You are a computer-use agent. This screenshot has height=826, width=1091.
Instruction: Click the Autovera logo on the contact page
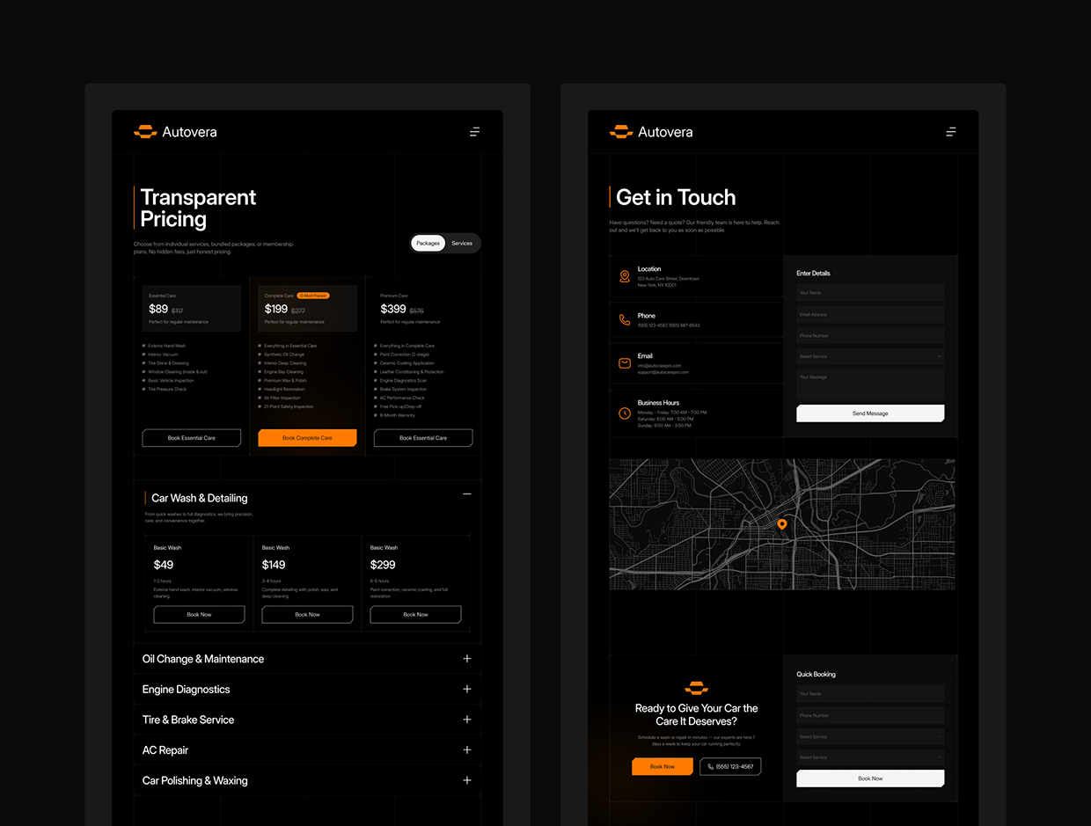[x=621, y=131]
